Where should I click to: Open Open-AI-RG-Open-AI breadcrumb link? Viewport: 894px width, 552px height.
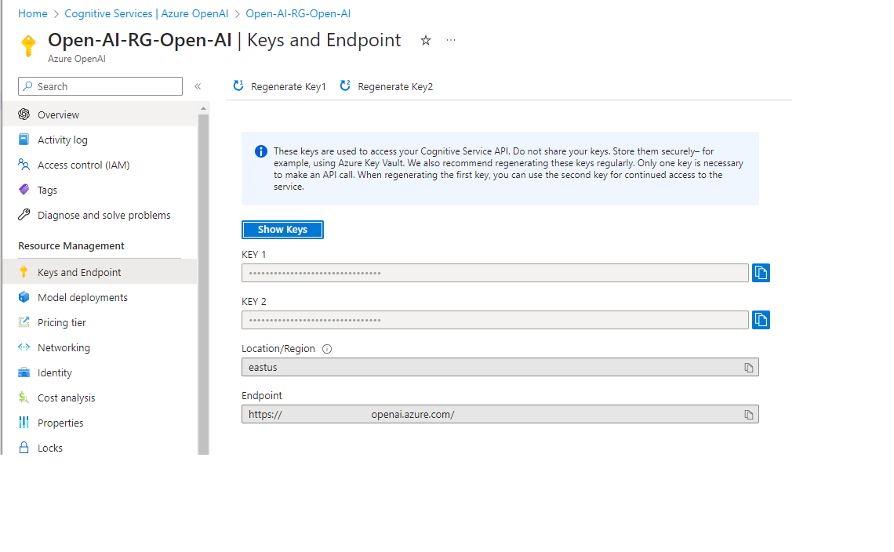coord(298,13)
